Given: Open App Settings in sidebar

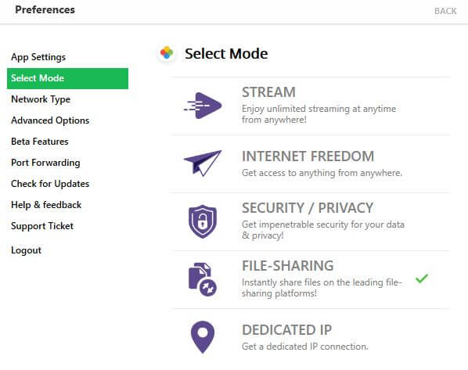Looking at the screenshot, I should 38,57.
